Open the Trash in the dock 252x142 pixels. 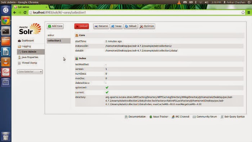[x=6, y=136]
